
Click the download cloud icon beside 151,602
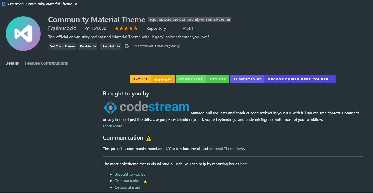coord(87,29)
